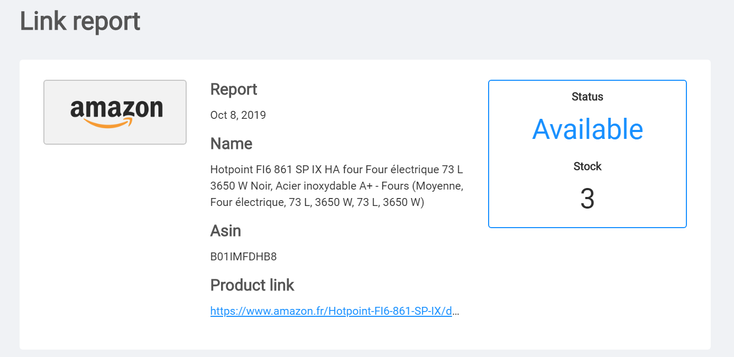This screenshot has width=734, height=357.
Task: Select the report date Oct 8, 2019
Action: pyautogui.click(x=237, y=115)
